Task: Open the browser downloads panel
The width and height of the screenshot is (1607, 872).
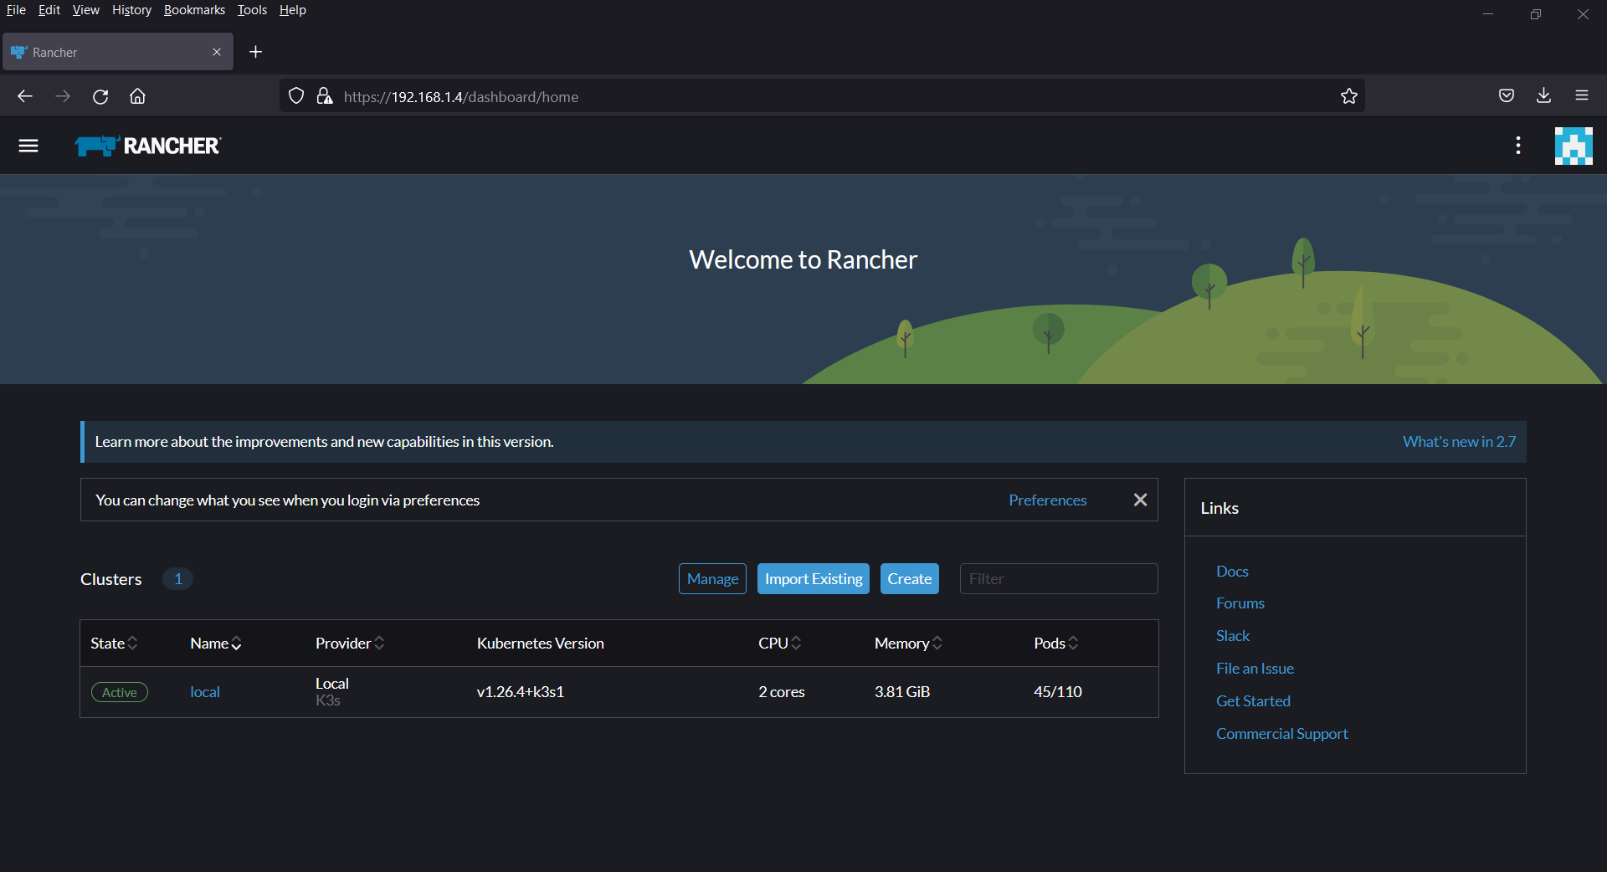Action: (1544, 95)
